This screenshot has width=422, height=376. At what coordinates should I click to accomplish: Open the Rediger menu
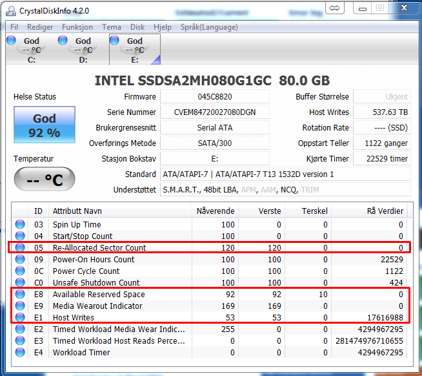[x=40, y=27]
